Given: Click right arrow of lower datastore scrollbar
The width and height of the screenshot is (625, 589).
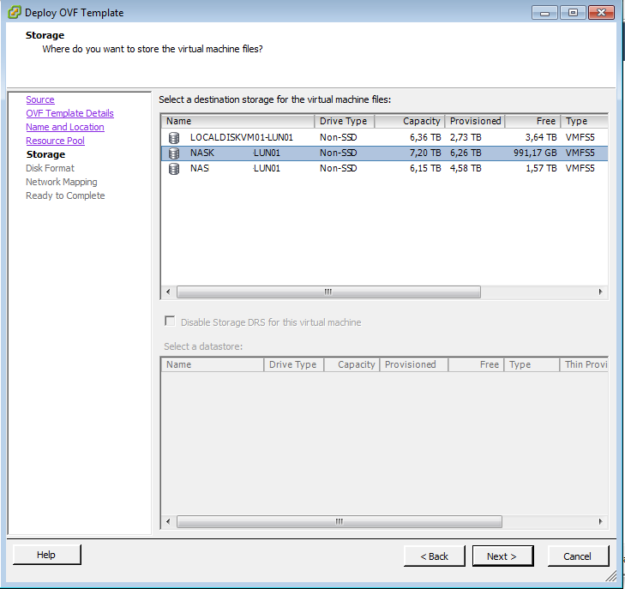Looking at the screenshot, I should (x=601, y=521).
